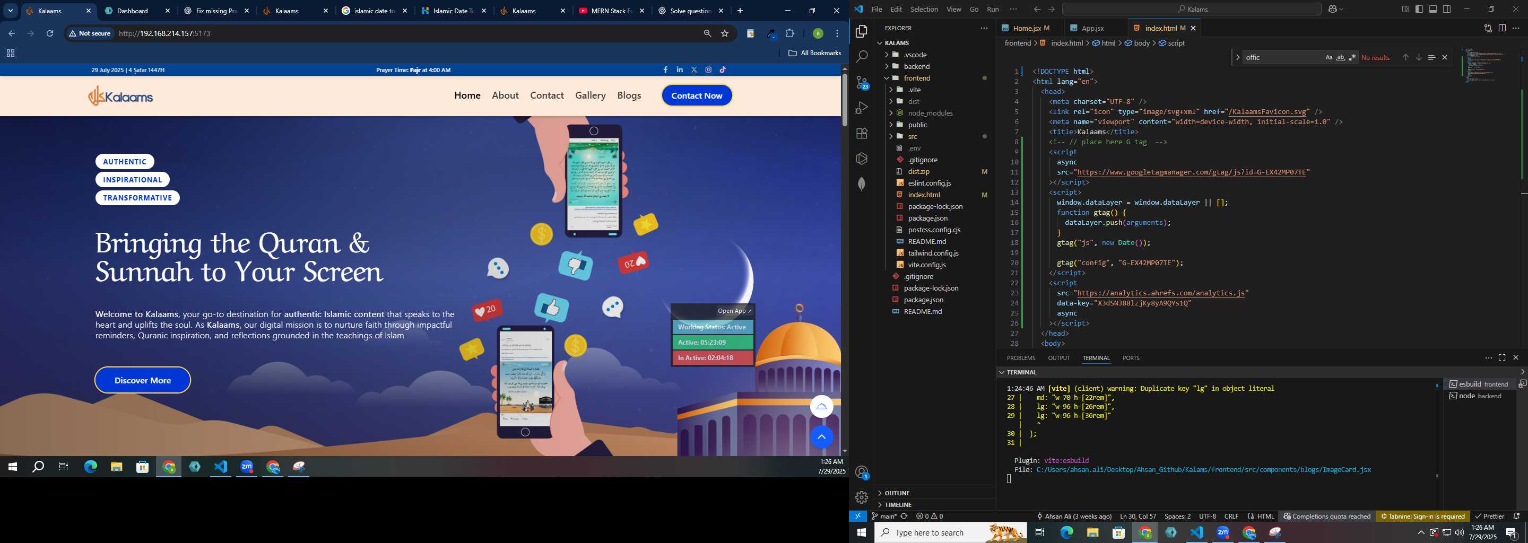Screen dimensions: 1528x543
Task: Toggle Find in Selection option
Action: click(1431, 57)
